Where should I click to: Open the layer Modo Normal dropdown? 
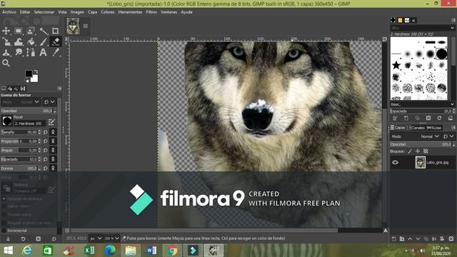(x=430, y=136)
